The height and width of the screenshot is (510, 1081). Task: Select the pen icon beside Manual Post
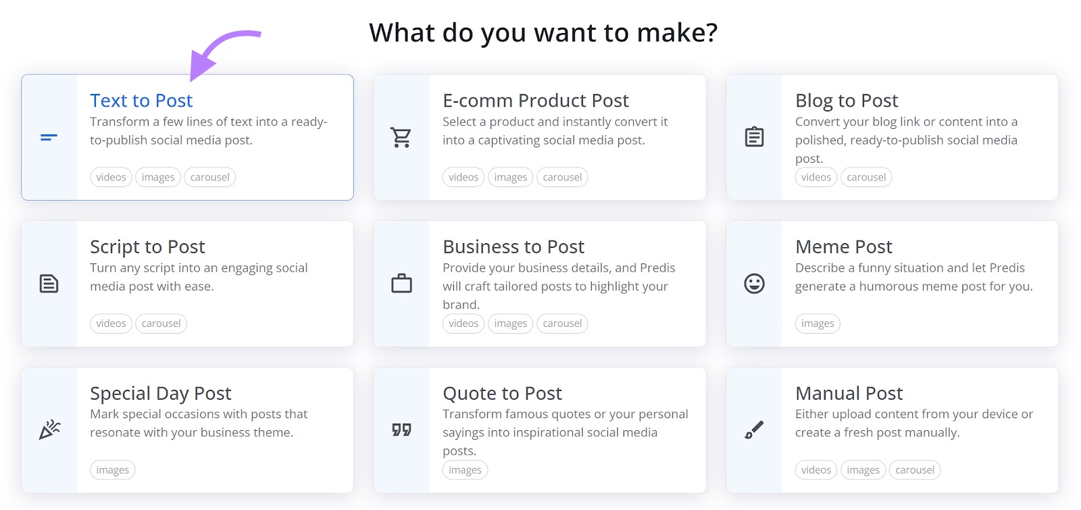pyautogui.click(x=755, y=428)
